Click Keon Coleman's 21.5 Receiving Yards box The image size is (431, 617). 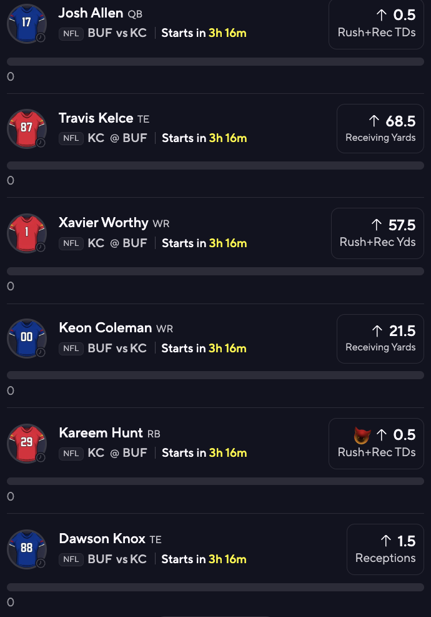[380, 338]
